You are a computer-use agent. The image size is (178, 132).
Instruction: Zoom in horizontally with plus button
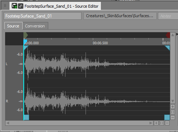pos(156,123)
